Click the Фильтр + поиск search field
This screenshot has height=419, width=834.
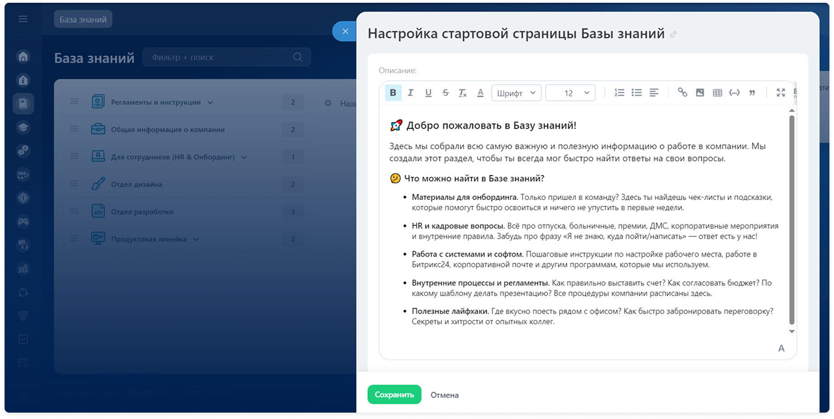(x=219, y=57)
